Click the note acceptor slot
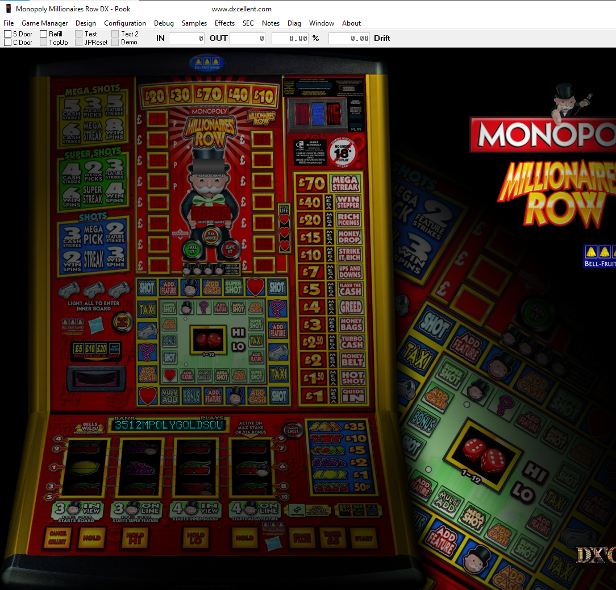This screenshot has width=616, height=590. pos(96,379)
